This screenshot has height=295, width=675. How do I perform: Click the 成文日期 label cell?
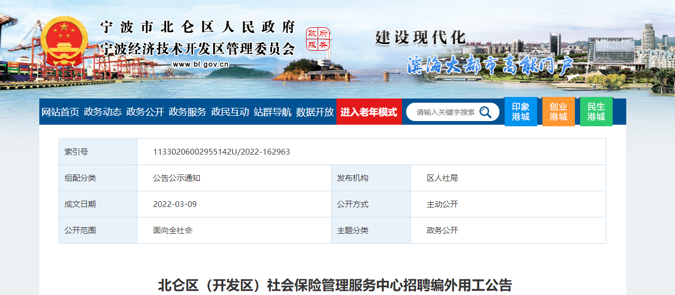pos(98,204)
